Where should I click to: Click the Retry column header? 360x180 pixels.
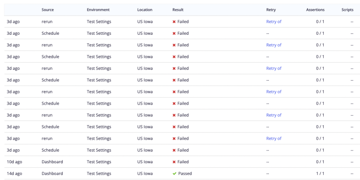271,10
